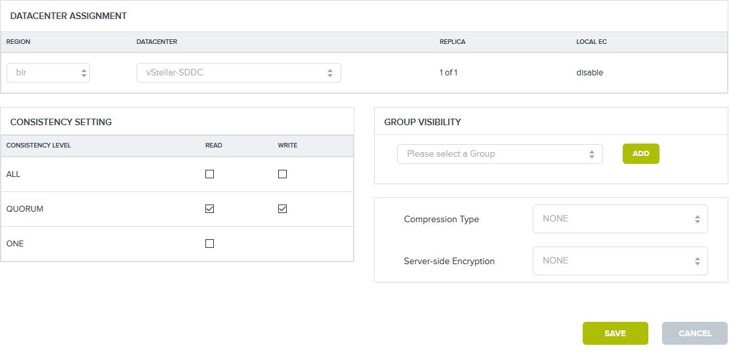This screenshot has width=731, height=352.
Task: Click the DATACENTER column header
Action: click(x=157, y=42)
